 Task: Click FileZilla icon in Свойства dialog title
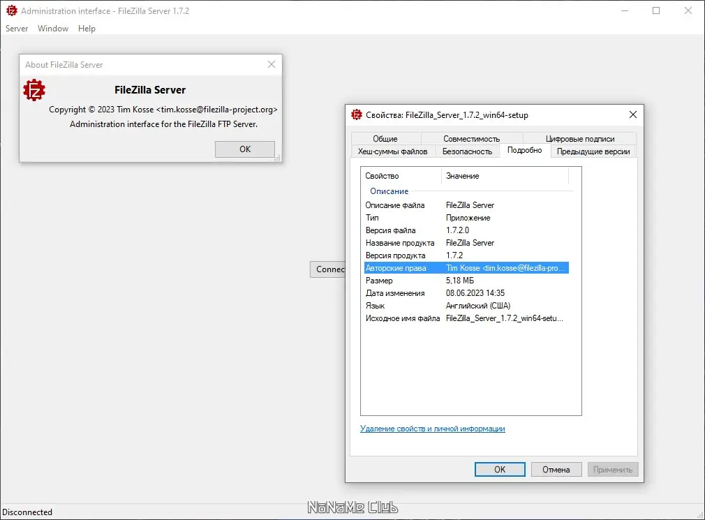357,115
